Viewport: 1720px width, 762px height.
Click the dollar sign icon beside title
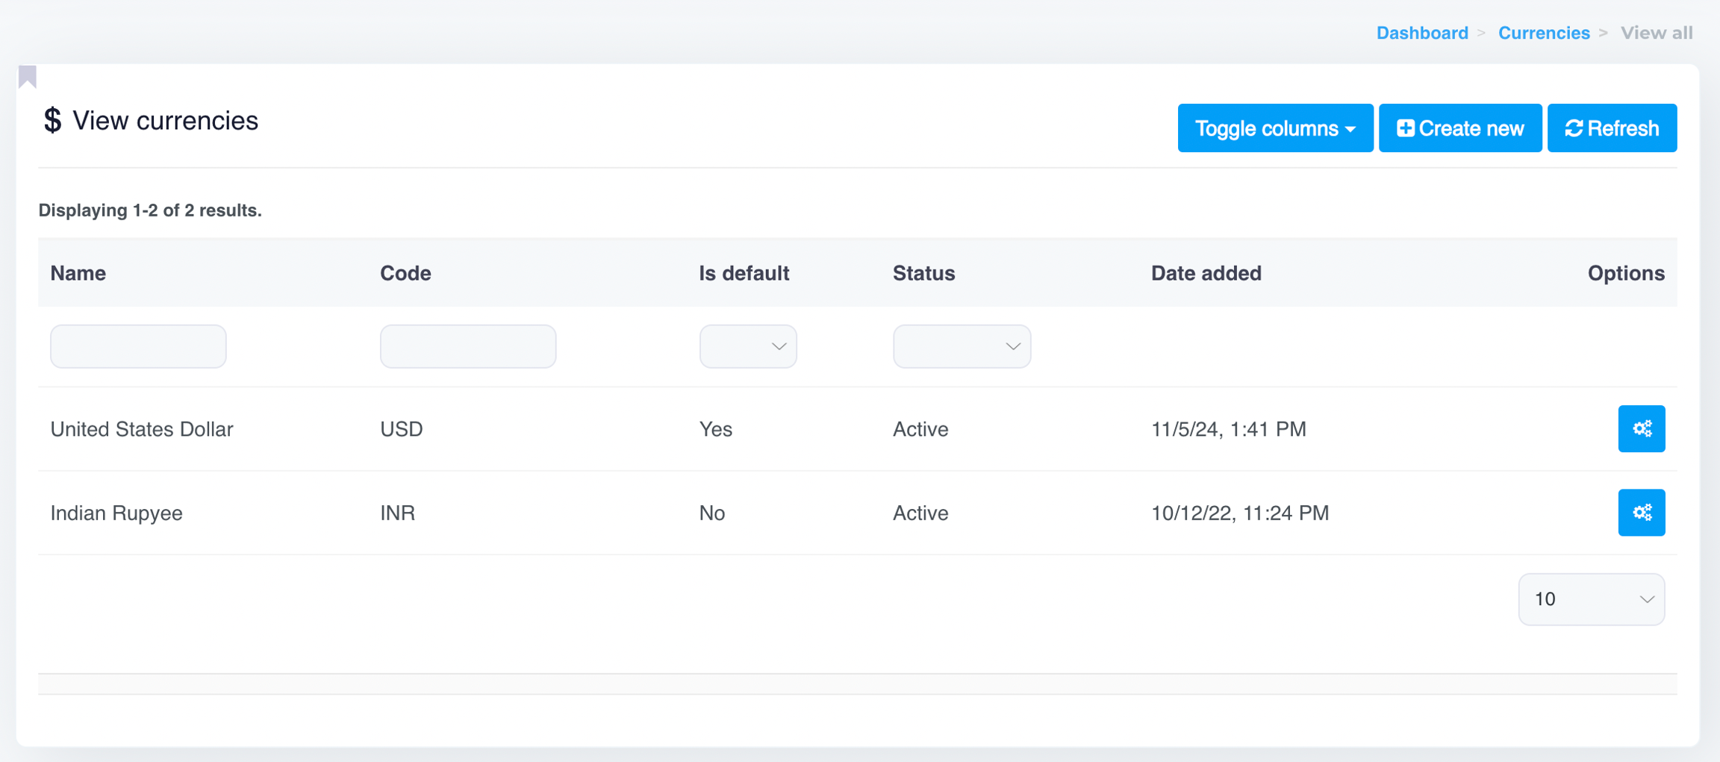pyautogui.click(x=52, y=121)
